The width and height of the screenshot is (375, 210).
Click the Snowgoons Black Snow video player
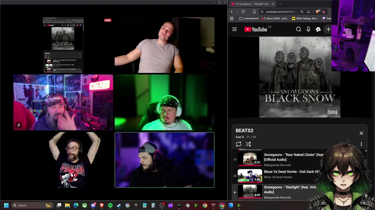(300, 77)
